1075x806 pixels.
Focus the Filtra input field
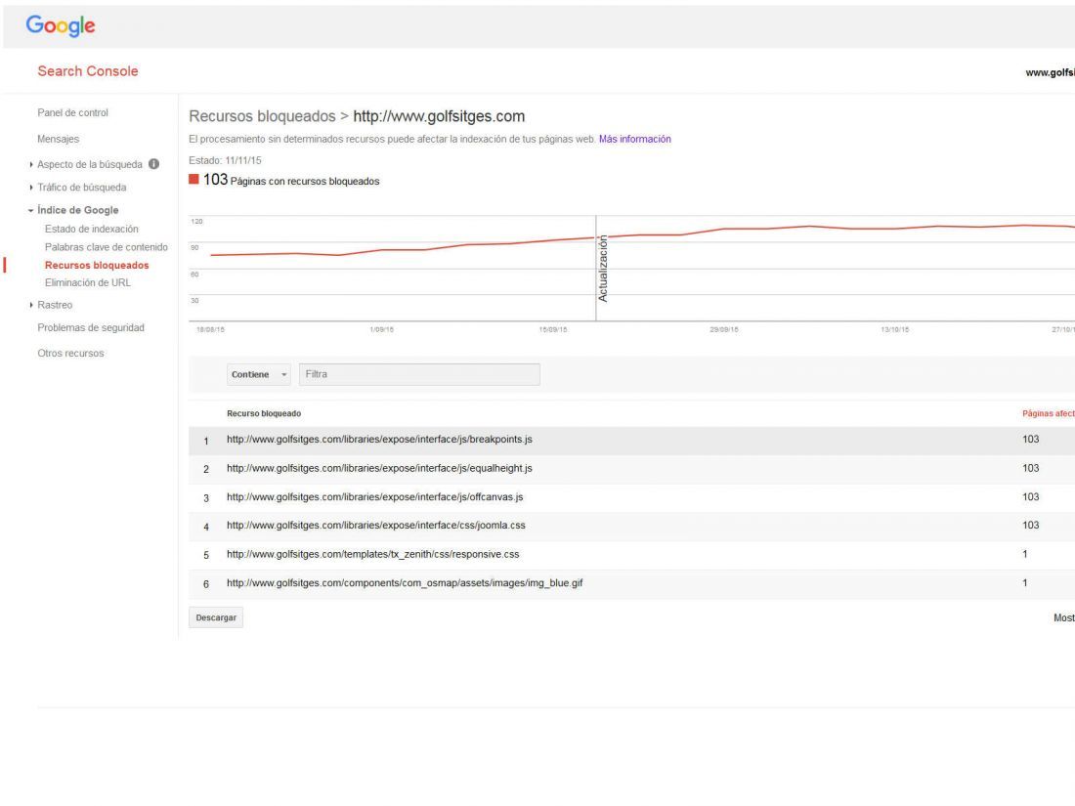point(419,375)
